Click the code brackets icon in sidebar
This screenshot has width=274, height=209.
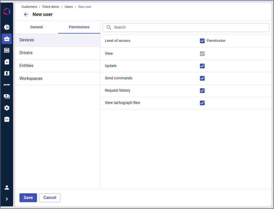(x=7, y=119)
